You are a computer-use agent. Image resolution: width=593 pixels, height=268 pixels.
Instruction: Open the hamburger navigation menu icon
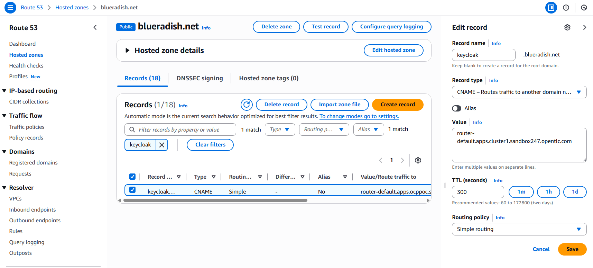10,7
